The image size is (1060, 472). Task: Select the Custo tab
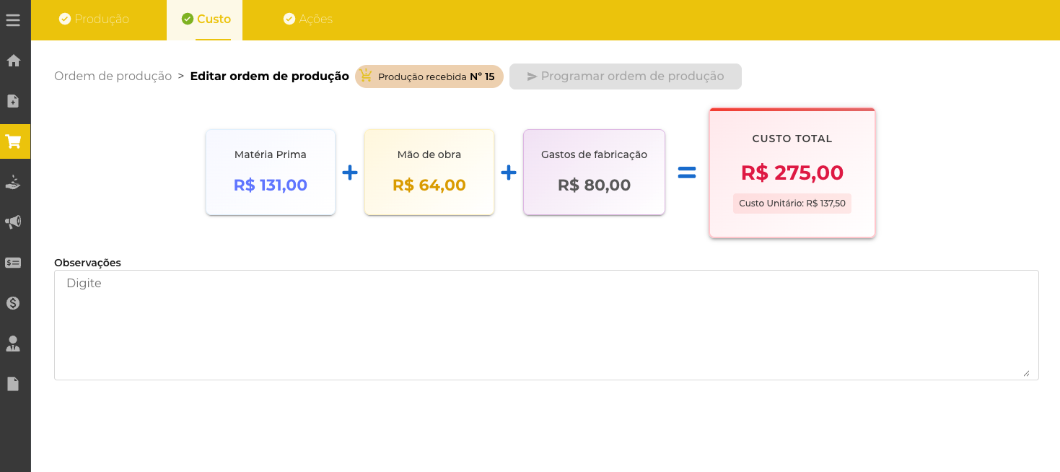[206, 19]
